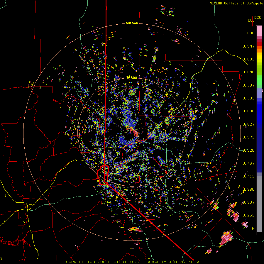Click the 0.893 legend value

point(248,59)
